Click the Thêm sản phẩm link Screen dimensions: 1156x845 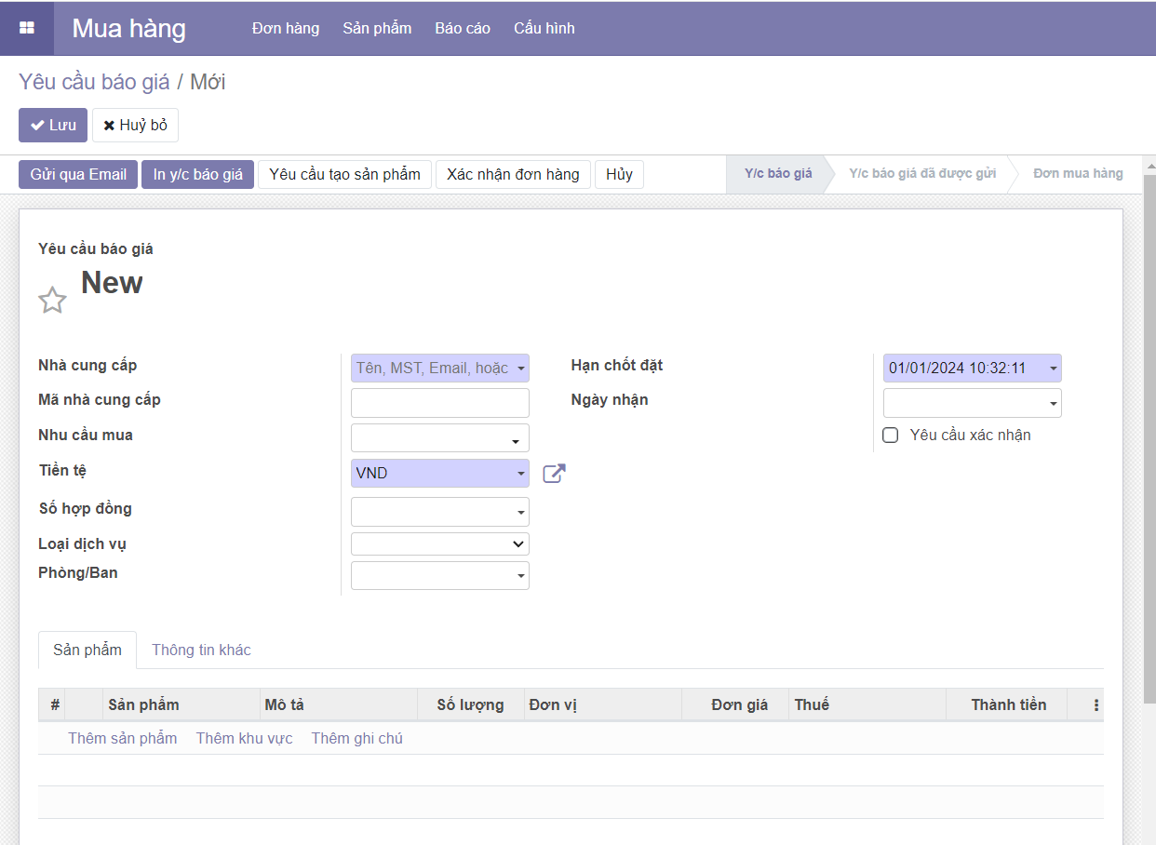point(122,739)
